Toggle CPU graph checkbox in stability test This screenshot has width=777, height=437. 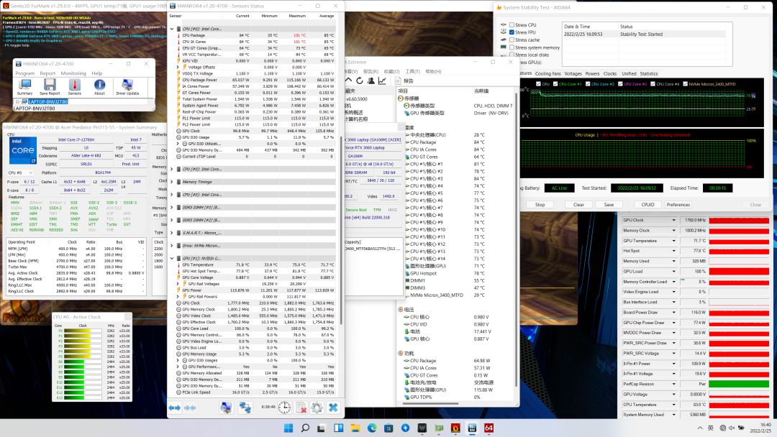point(539,84)
